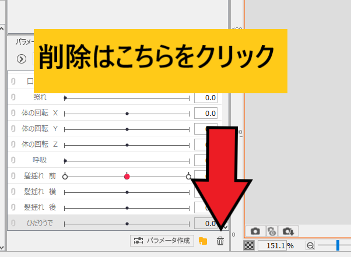Image resolution: width=351 pixels, height=257 pixels.
Task: Toggle the checkerboard transparency background icon
Action: 249,245
